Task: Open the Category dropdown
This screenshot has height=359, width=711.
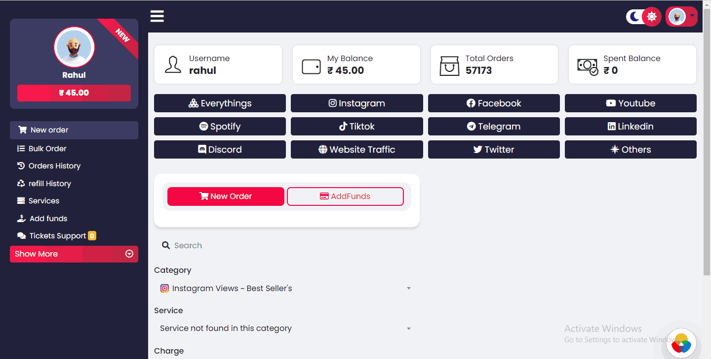Action: 286,289
